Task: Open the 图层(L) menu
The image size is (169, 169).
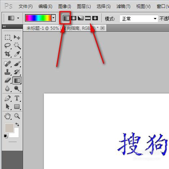Action: click(84, 6)
